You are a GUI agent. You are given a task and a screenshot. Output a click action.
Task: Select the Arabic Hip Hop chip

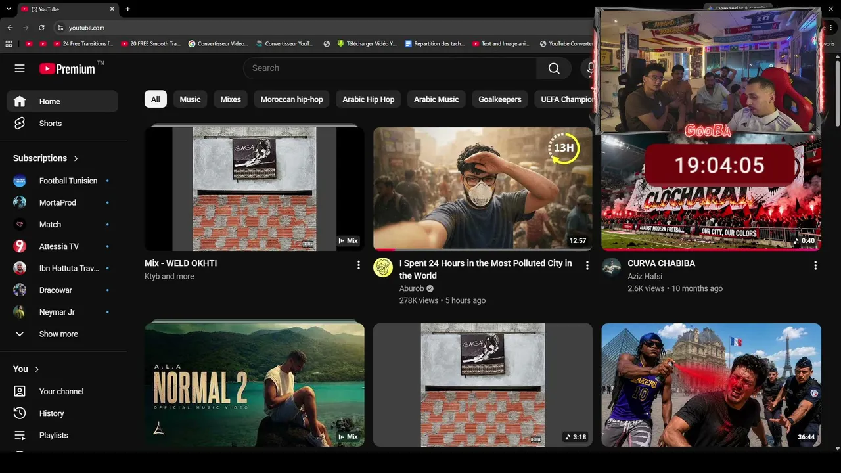(x=369, y=99)
